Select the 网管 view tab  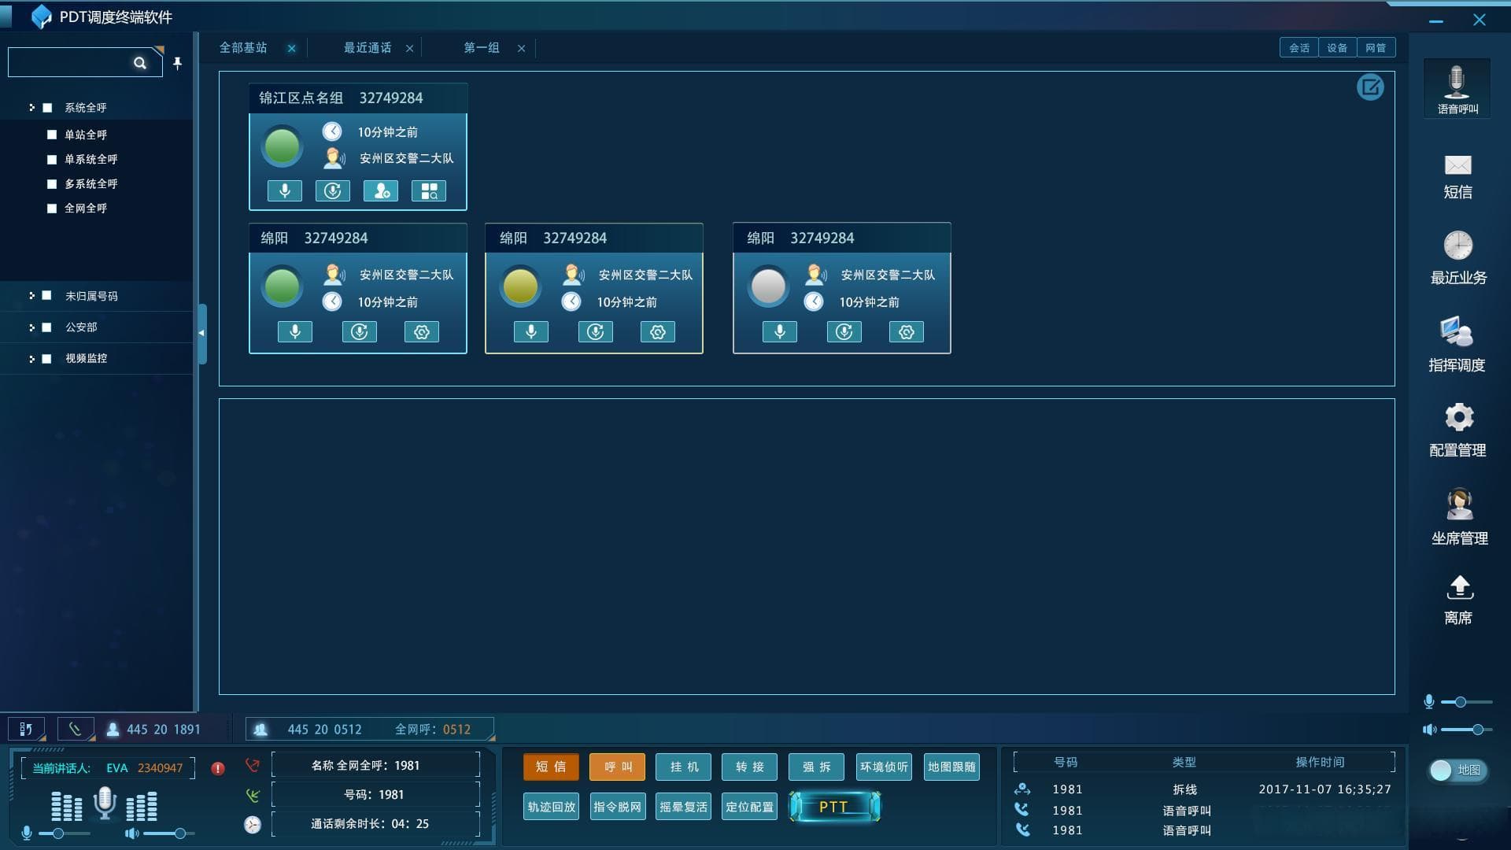pos(1376,48)
